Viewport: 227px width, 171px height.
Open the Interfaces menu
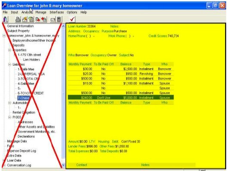pyautogui.click(x=57, y=12)
